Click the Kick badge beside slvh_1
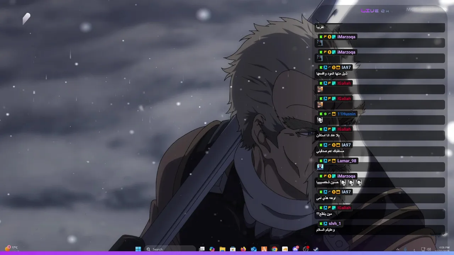Image resolution: width=454 pixels, height=255 pixels. point(321,223)
